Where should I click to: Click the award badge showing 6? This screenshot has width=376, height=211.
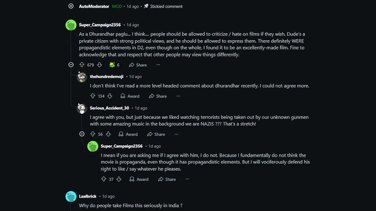coord(114,65)
